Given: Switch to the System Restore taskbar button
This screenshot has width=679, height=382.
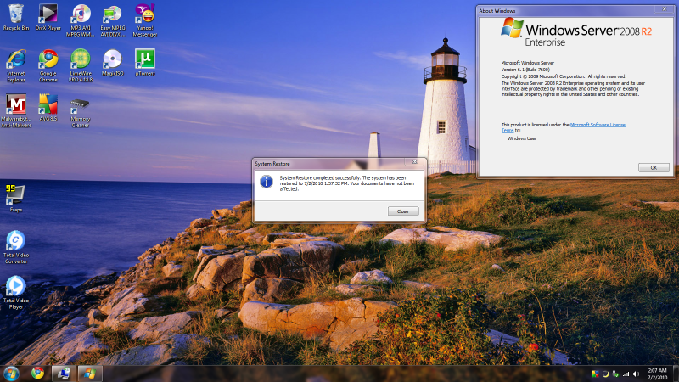Looking at the screenshot, I should pyautogui.click(x=65, y=374).
